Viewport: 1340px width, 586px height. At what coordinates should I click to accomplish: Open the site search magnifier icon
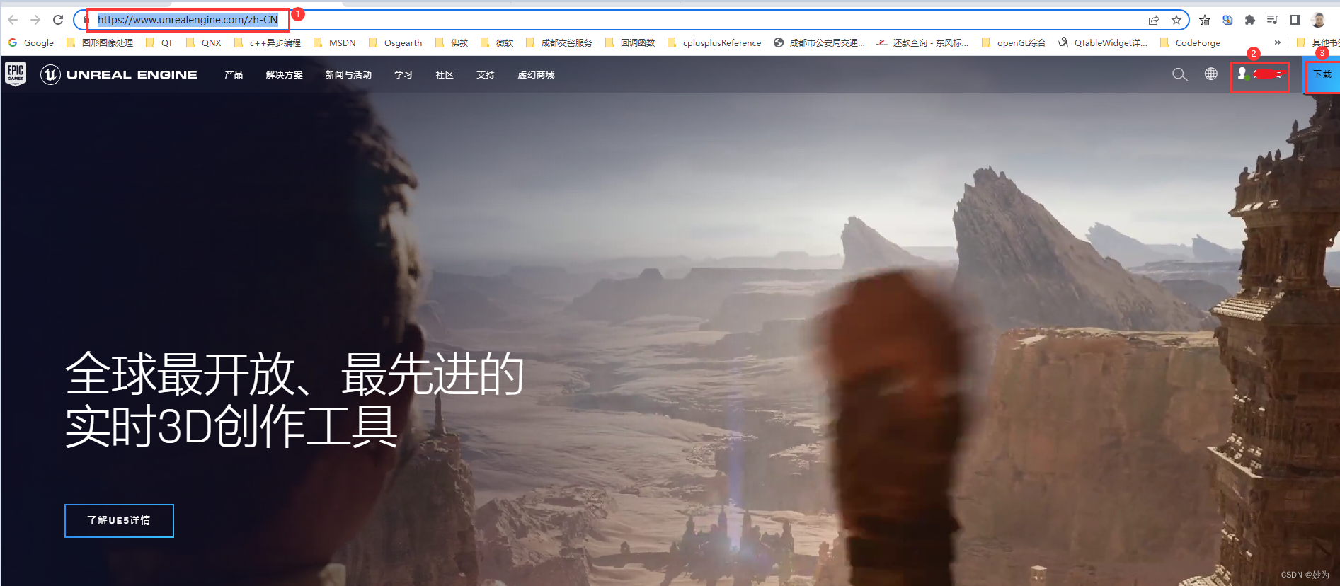[x=1179, y=74]
